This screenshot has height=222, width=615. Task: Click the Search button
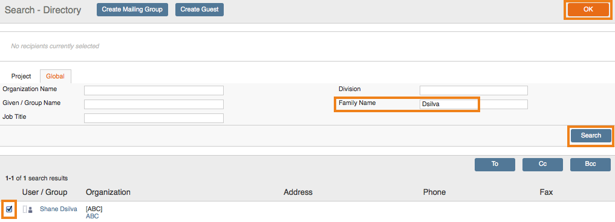591,136
